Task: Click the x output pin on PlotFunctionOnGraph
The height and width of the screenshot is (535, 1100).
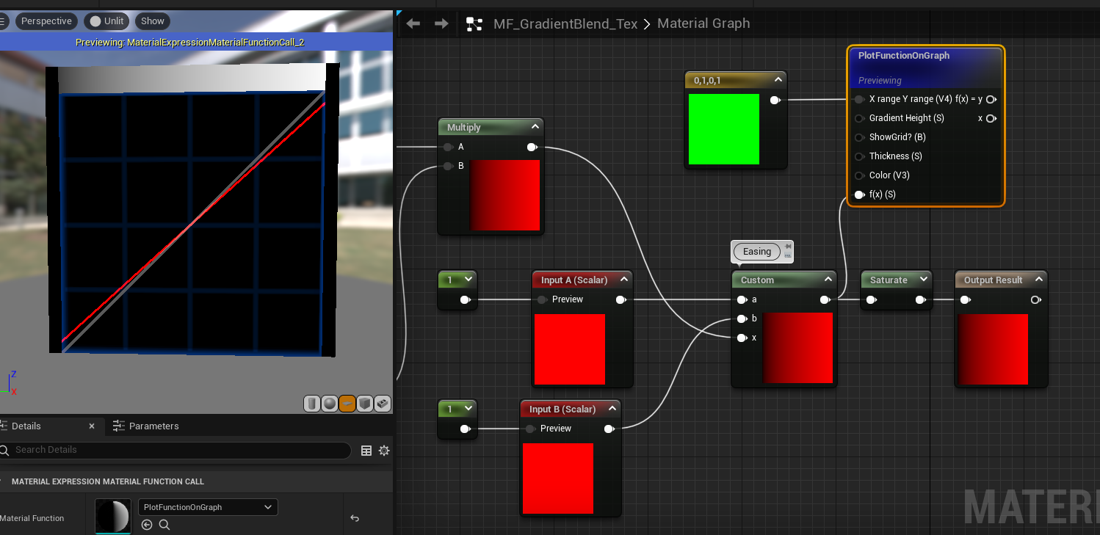Action: [x=991, y=118]
